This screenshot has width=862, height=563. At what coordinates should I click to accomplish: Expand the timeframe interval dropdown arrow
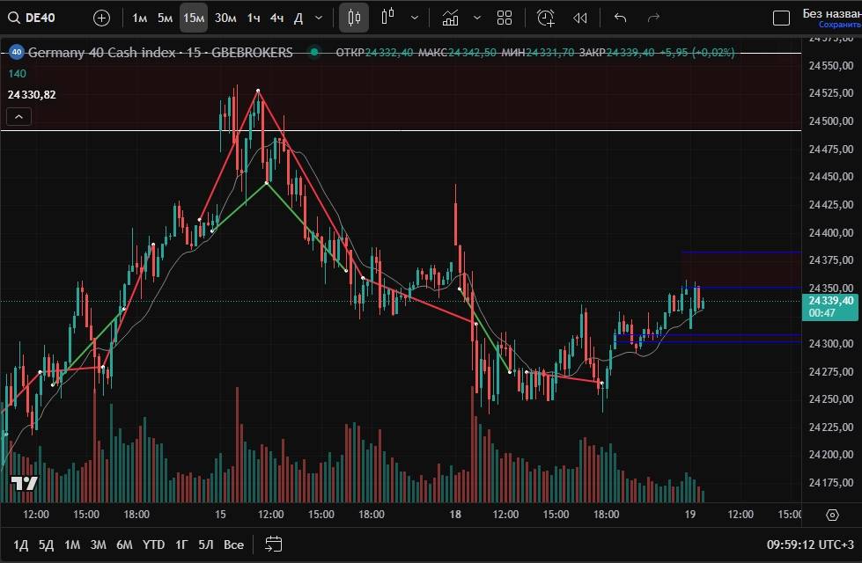pos(319,18)
